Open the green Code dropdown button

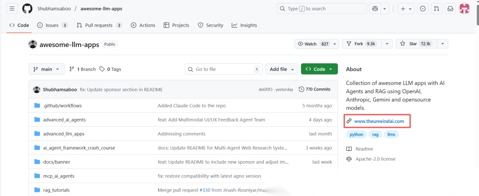coord(319,69)
